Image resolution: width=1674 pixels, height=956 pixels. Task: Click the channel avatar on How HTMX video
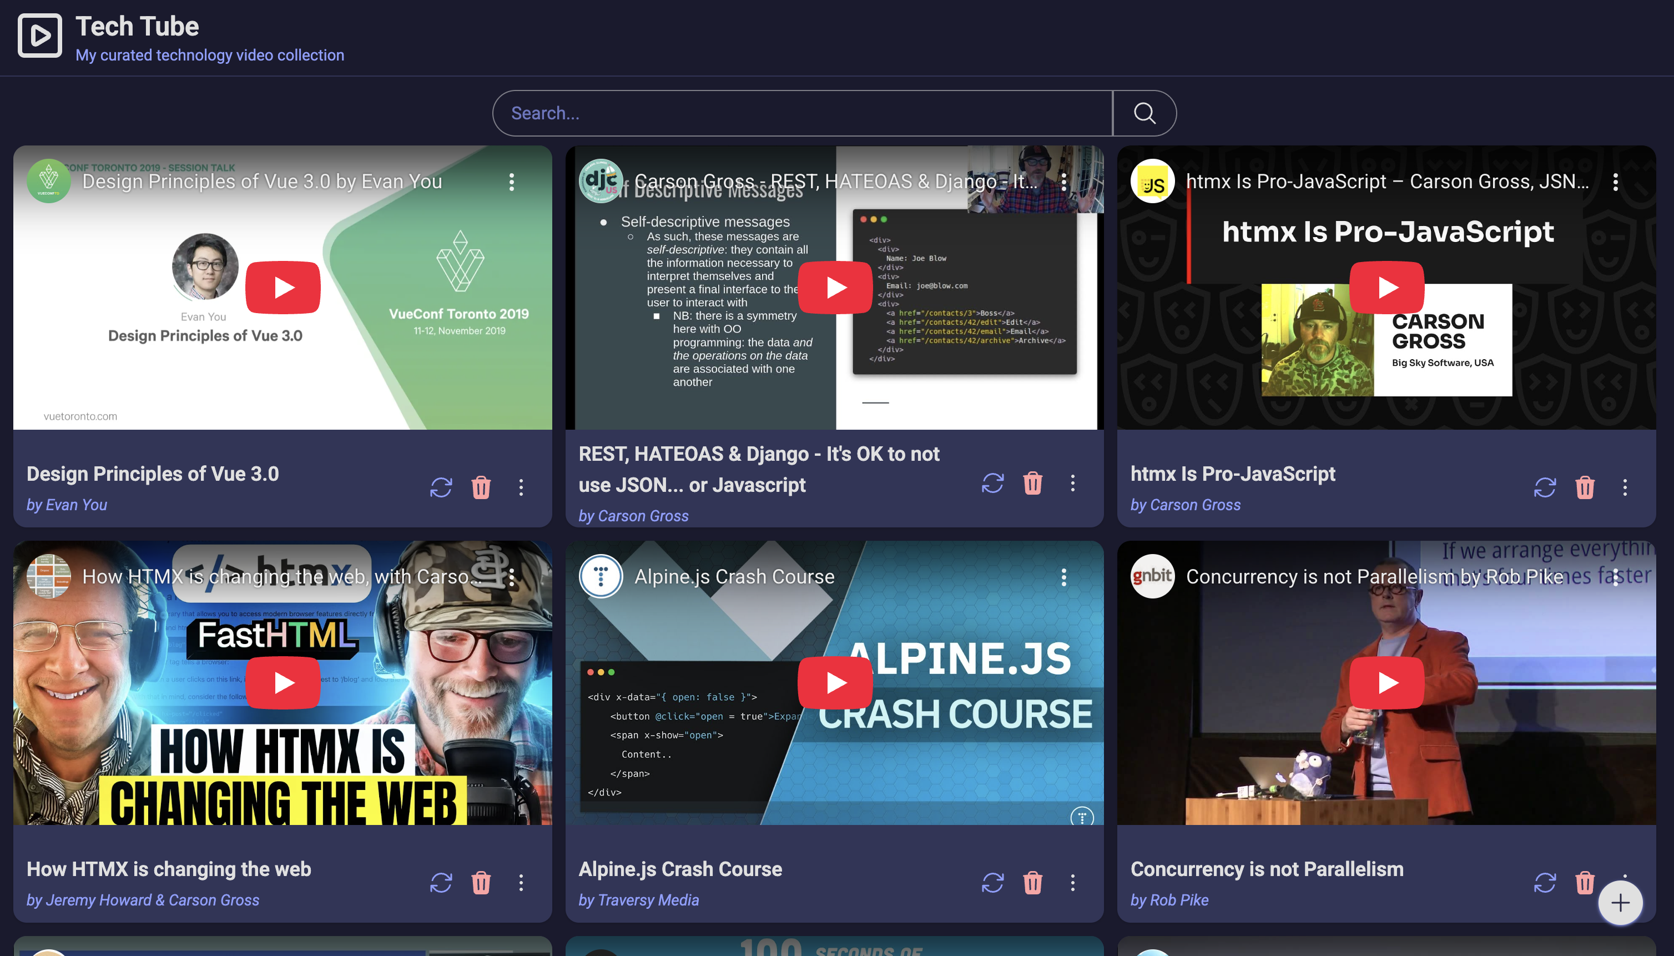point(49,576)
